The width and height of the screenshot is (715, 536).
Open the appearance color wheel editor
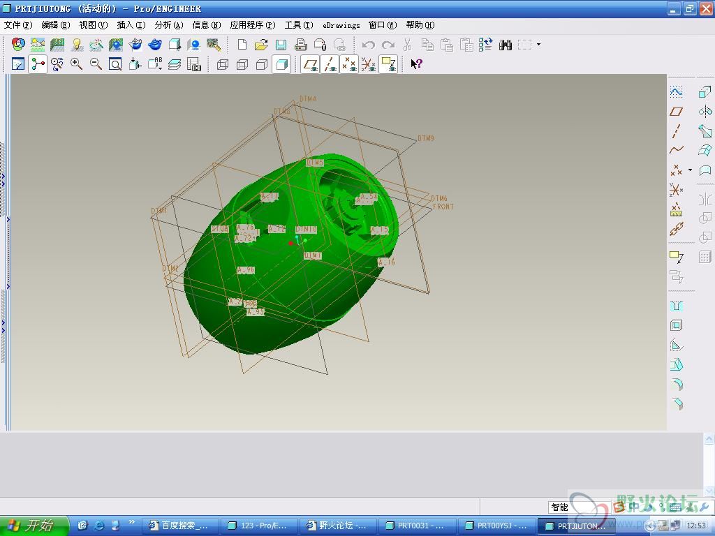point(18,45)
